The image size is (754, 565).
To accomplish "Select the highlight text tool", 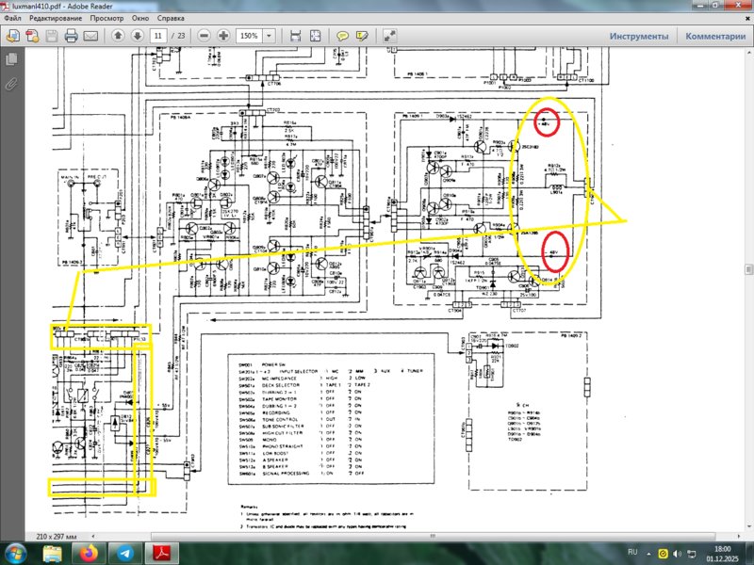I will pos(362,36).
